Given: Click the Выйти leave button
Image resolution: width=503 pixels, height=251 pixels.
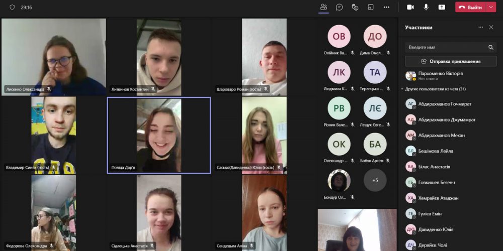Looking at the screenshot, I should pos(471,7).
